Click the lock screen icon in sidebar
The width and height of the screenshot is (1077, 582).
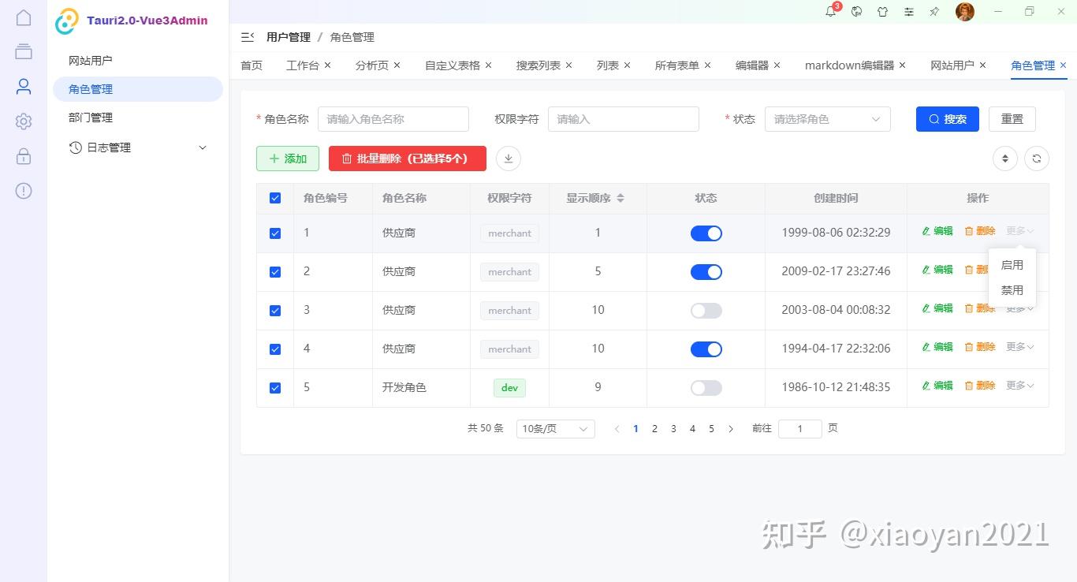coord(23,155)
